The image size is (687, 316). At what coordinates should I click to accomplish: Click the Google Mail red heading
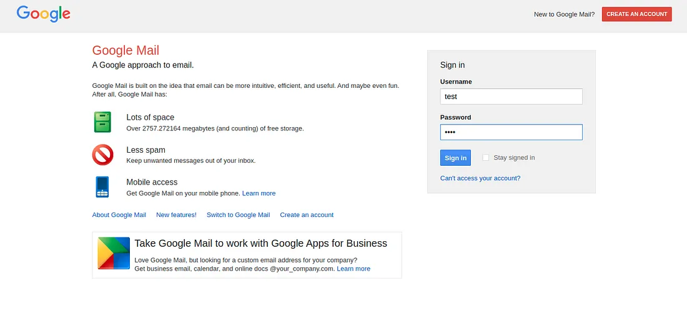point(126,50)
